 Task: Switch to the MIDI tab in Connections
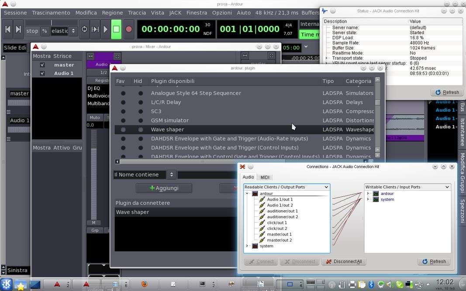coord(265,177)
